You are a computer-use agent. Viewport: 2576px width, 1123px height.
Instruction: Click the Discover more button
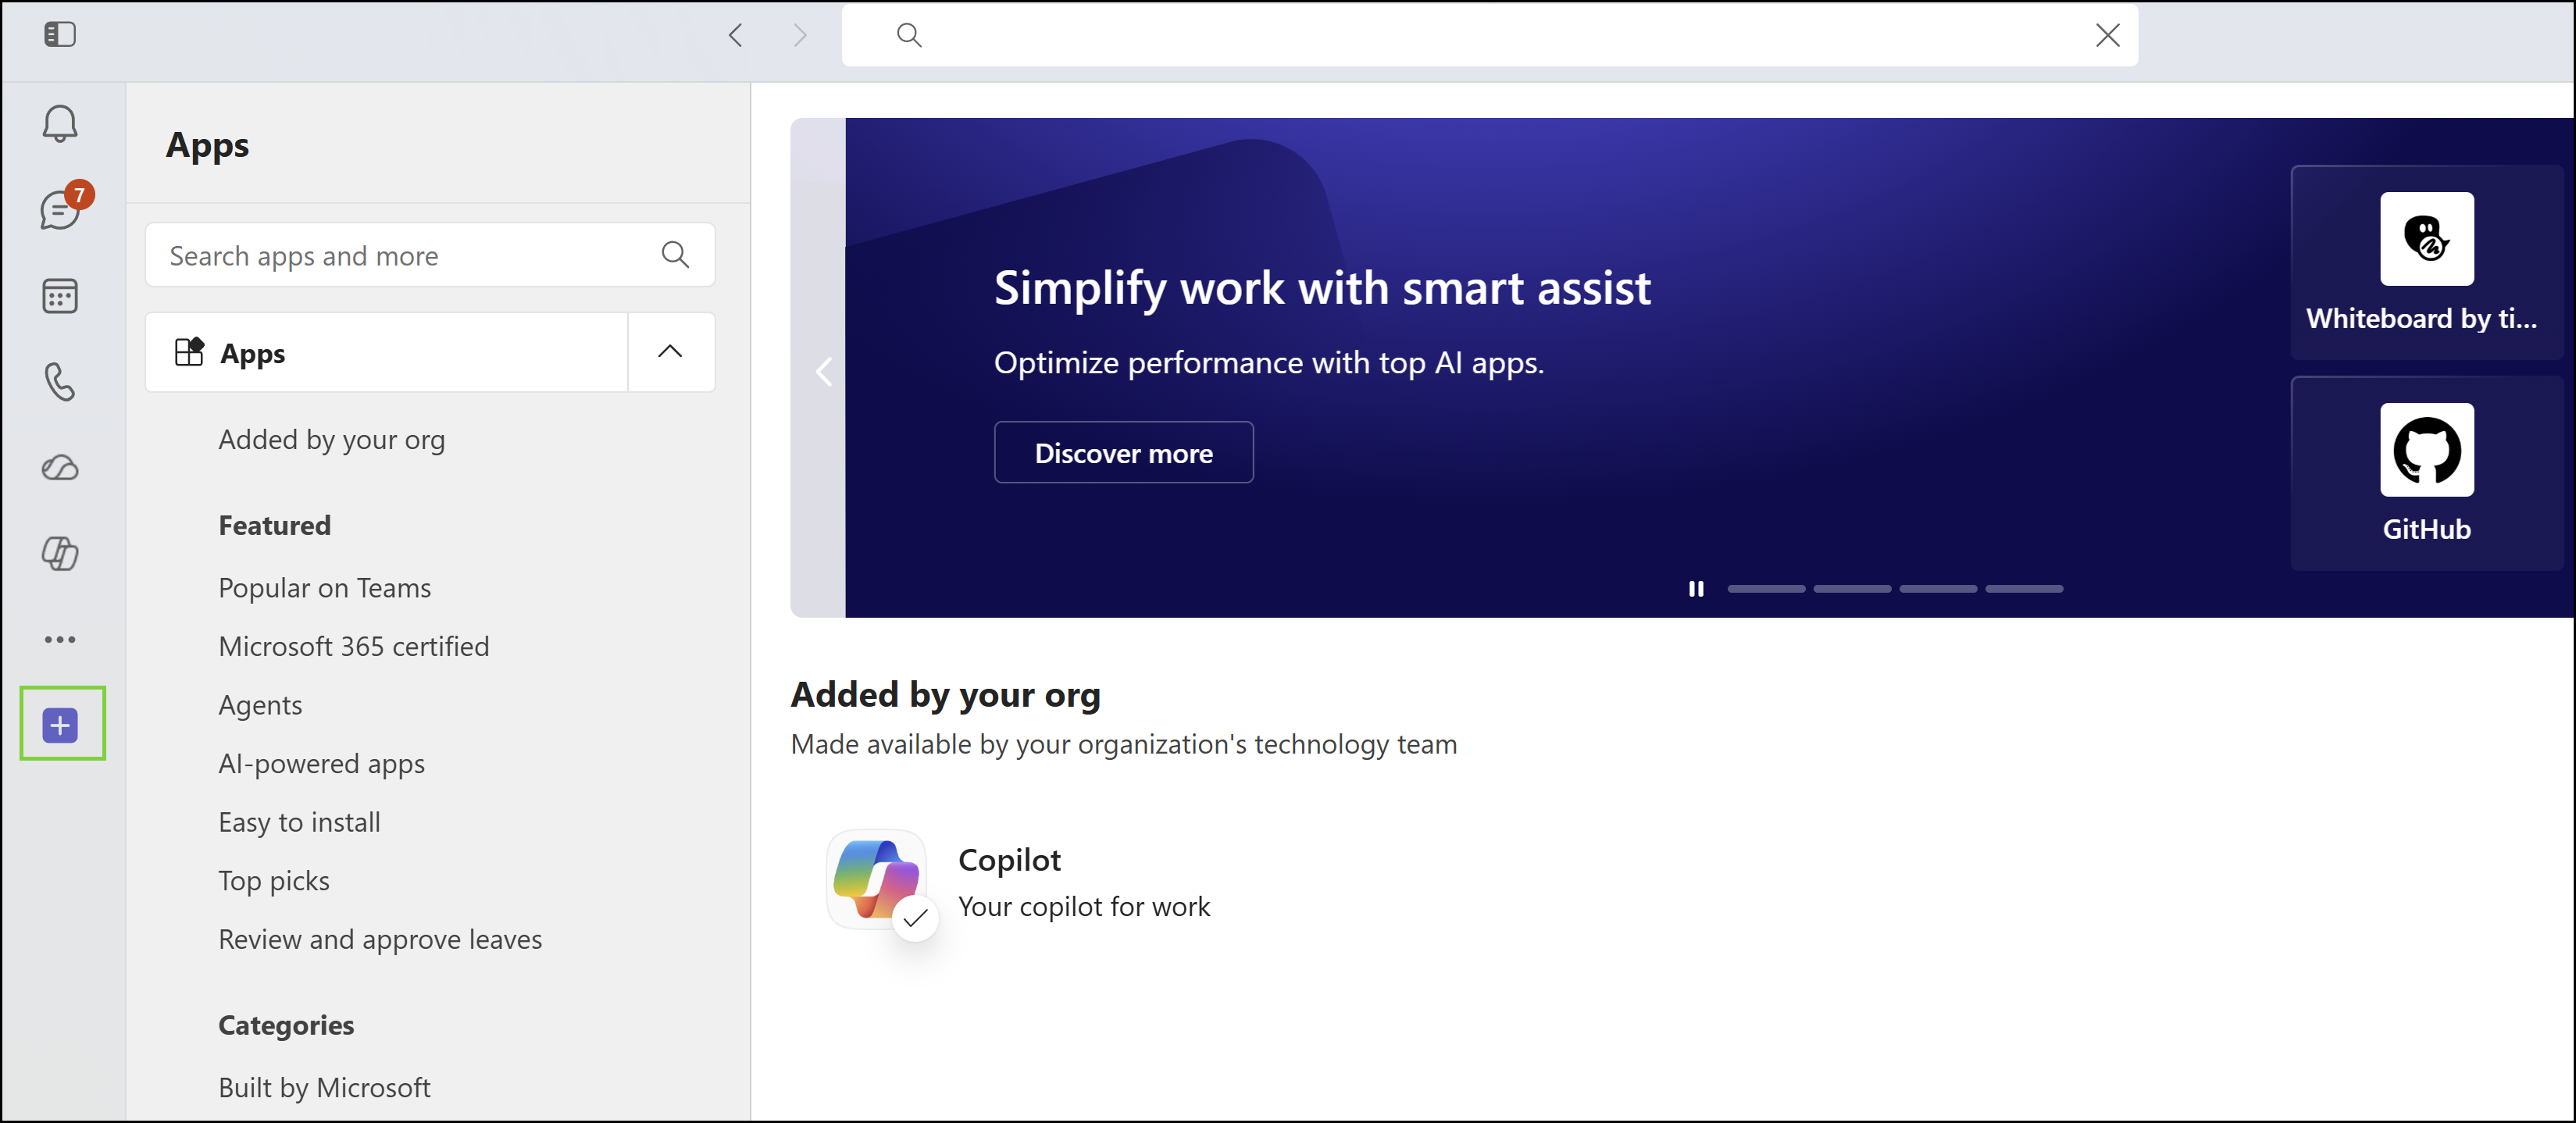click(1123, 453)
